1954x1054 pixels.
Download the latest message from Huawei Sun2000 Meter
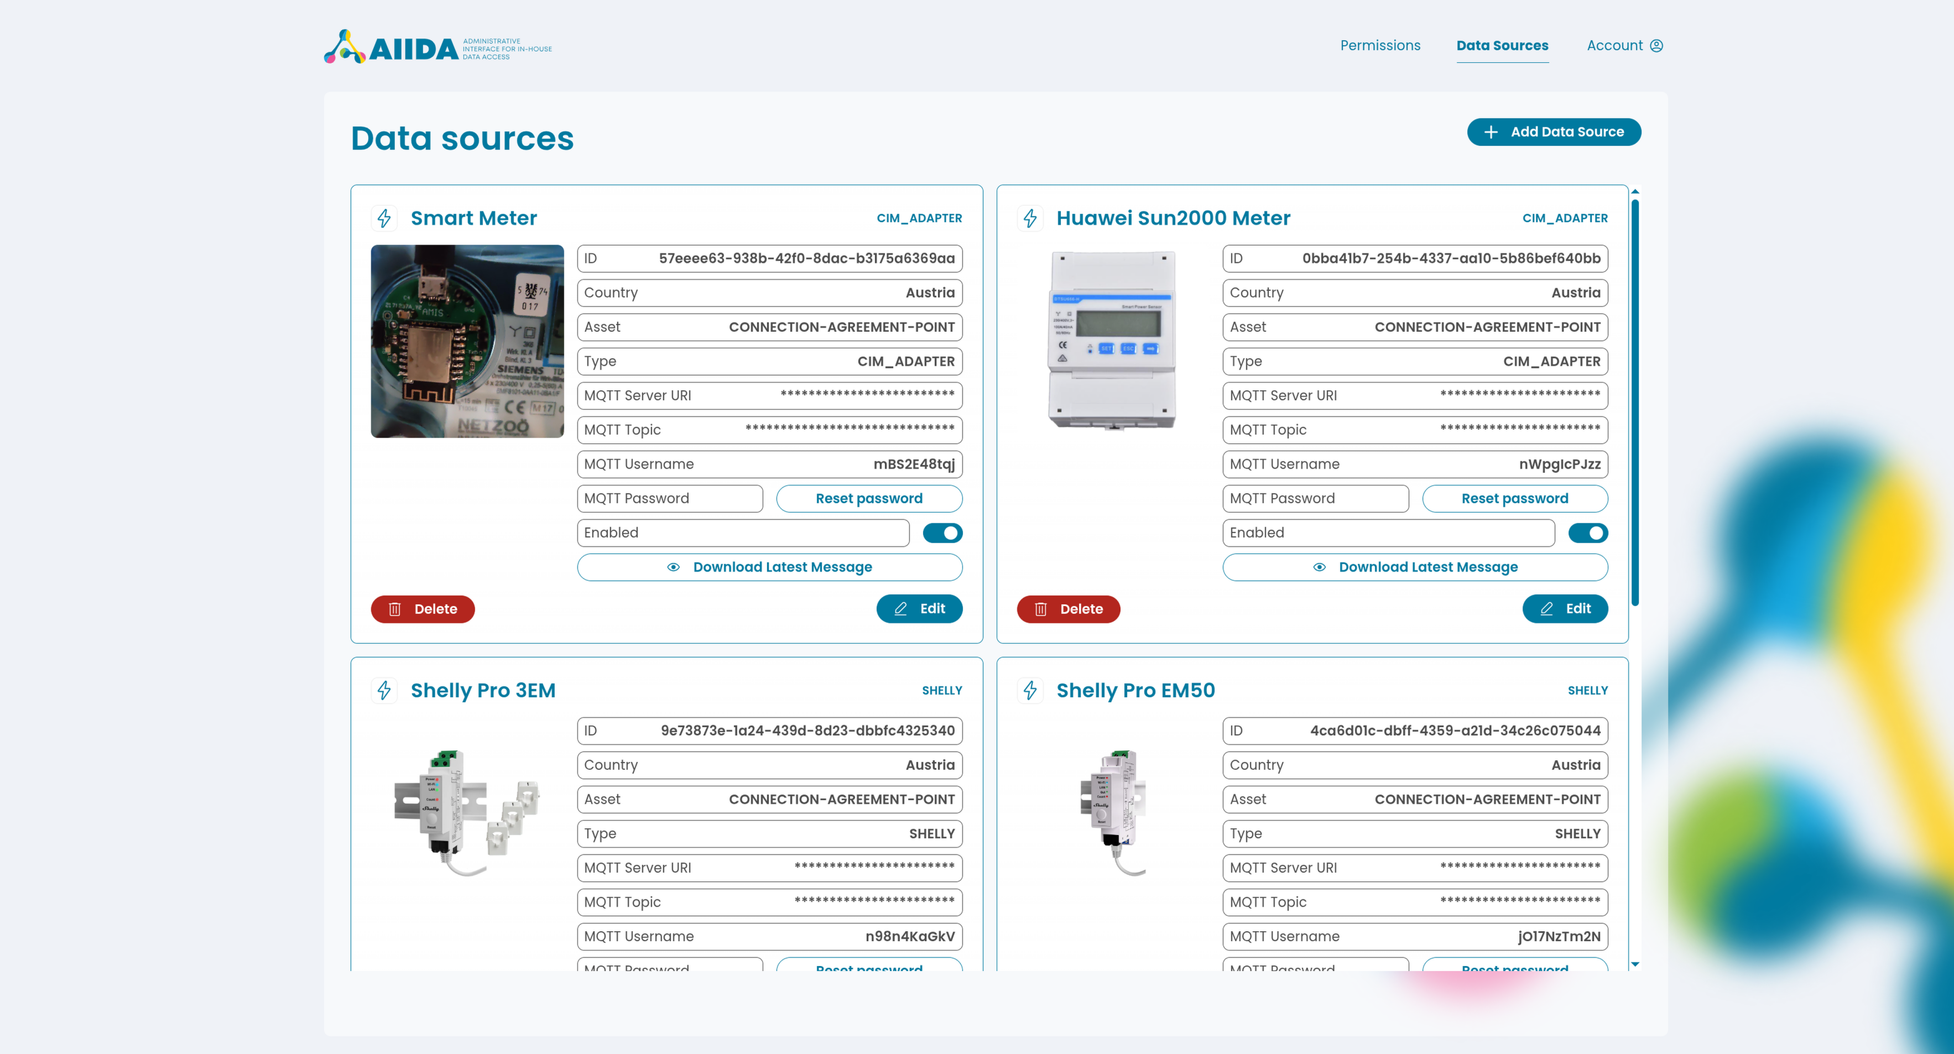[x=1415, y=566]
